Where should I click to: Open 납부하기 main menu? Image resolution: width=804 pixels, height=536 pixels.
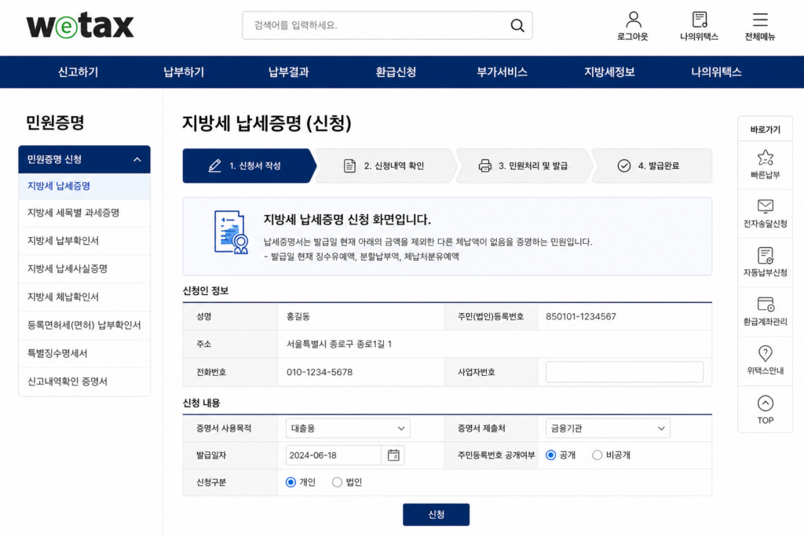(184, 71)
